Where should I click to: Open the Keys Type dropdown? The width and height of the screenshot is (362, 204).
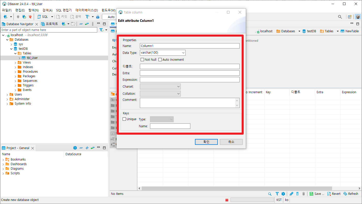(162, 119)
